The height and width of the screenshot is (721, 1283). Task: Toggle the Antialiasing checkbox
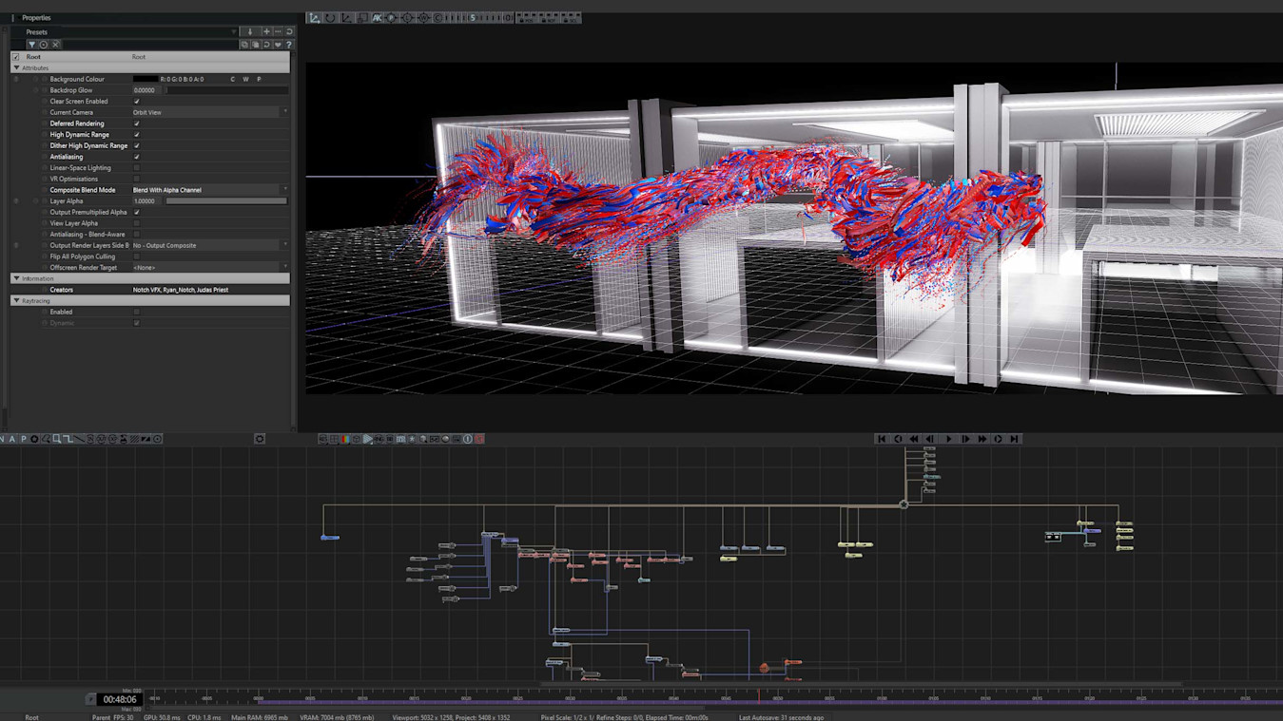(137, 157)
